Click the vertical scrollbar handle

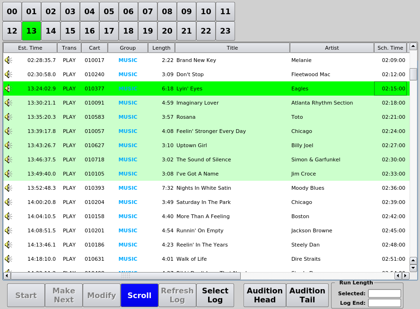pyautogui.click(x=413, y=74)
